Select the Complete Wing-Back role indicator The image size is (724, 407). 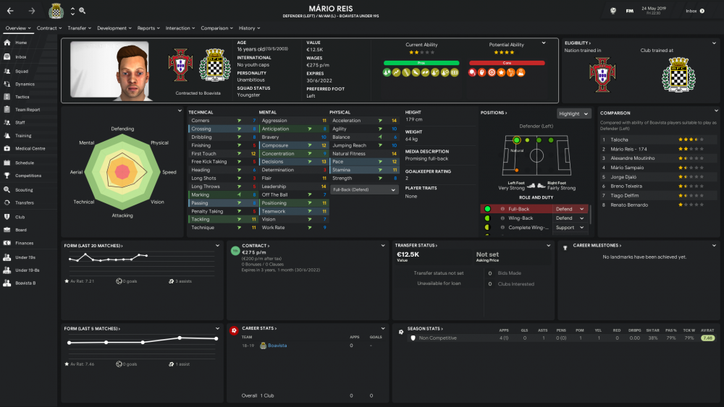point(487,227)
